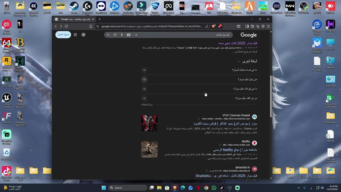Open the Recycle Bin on the desktop

6,154
